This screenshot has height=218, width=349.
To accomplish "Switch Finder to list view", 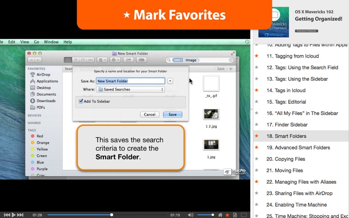I will point(75,60).
